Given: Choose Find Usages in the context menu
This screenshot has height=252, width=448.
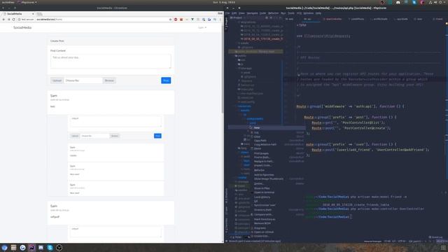Looking at the screenshot, I should (277, 153).
